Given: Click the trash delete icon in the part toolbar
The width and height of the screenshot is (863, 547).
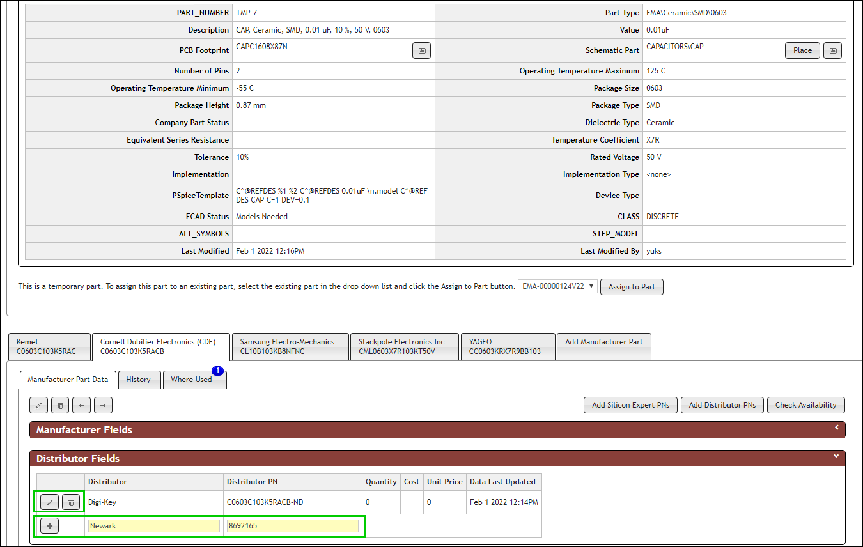Looking at the screenshot, I should [60, 405].
